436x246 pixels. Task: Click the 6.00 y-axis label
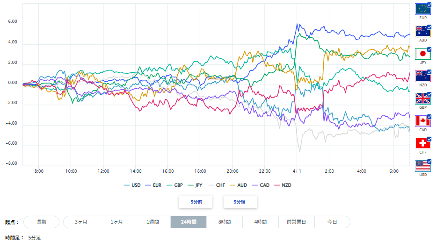(x=13, y=21)
